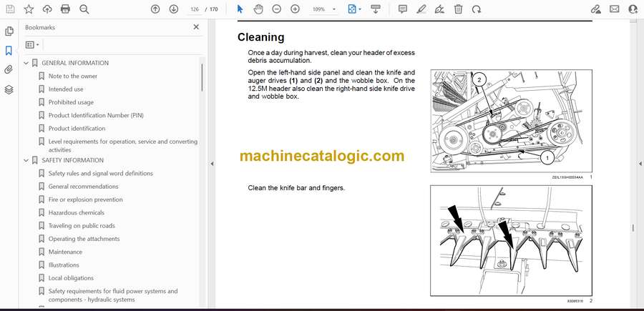Choose the selection arrow tool

click(240, 9)
